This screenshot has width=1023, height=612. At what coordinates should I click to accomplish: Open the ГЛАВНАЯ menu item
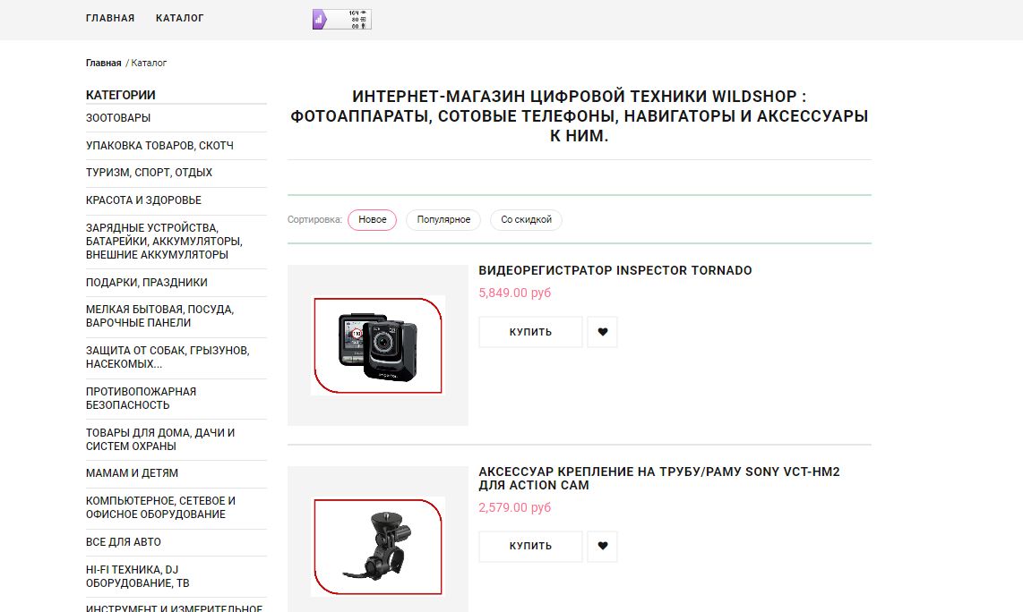pos(109,18)
